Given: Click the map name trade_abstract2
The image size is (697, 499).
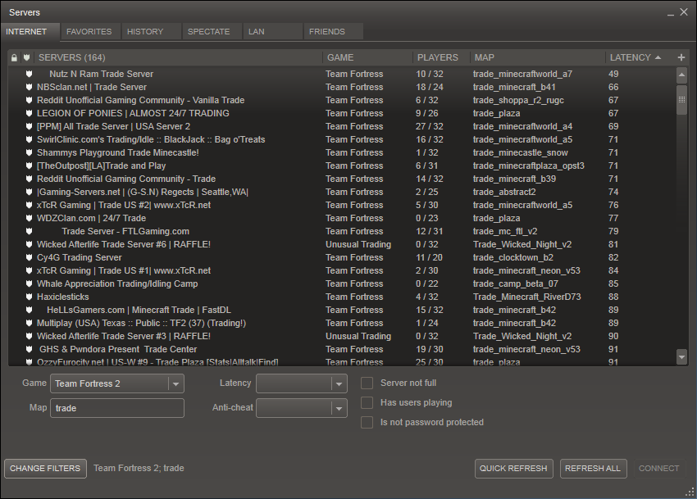Looking at the screenshot, I should pyautogui.click(x=504, y=192).
